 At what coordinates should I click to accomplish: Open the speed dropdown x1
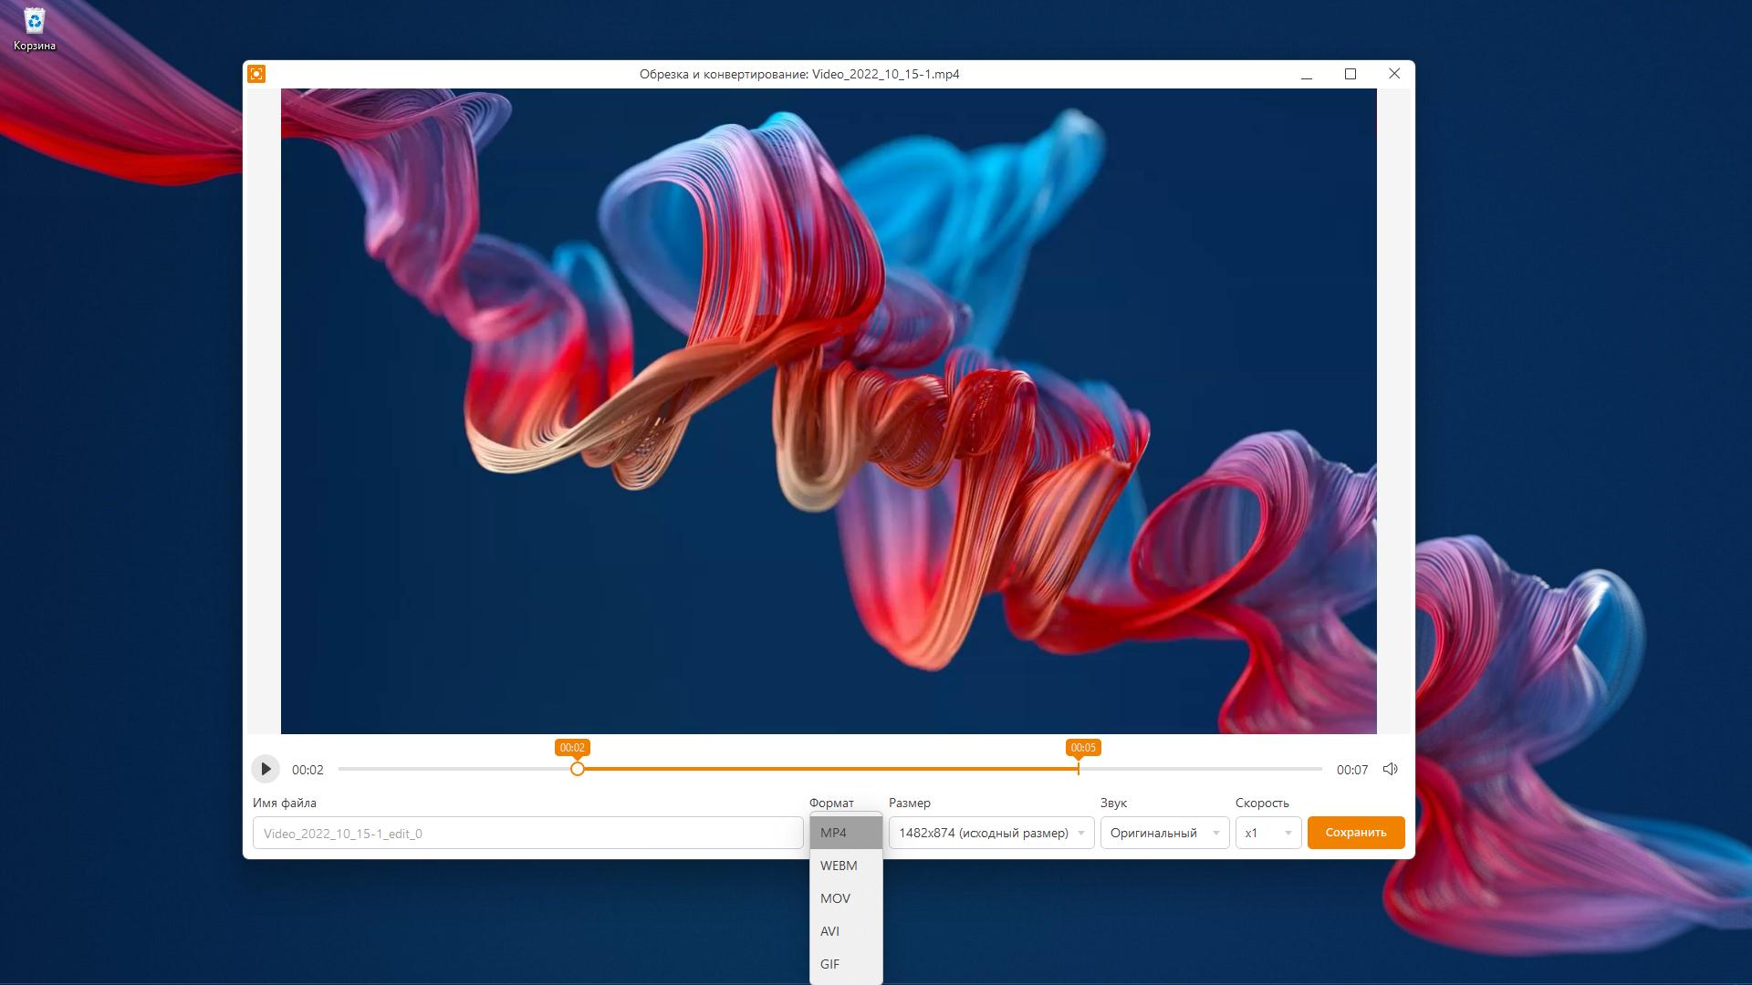pyautogui.click(x=1268, y=833)
